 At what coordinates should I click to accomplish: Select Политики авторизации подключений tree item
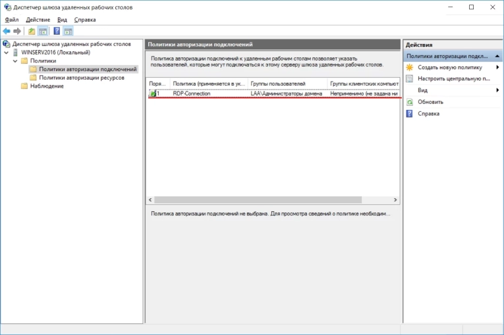pos(88,69)
